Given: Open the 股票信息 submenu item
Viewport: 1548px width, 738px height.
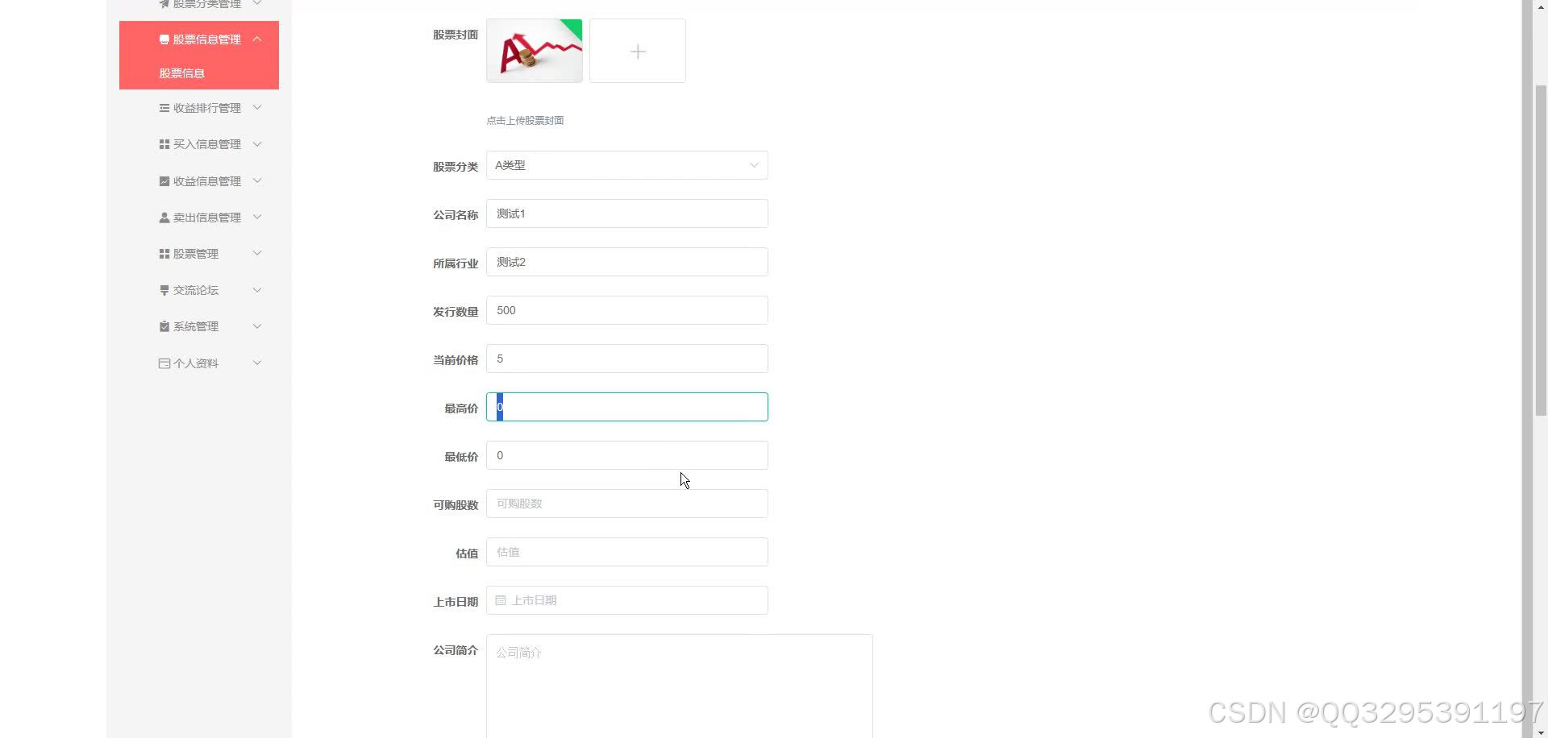Looking at the screenshot, I should click(182, 73).
